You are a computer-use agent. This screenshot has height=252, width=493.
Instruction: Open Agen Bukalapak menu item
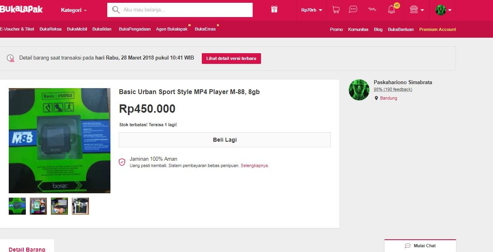pos(172,29)
